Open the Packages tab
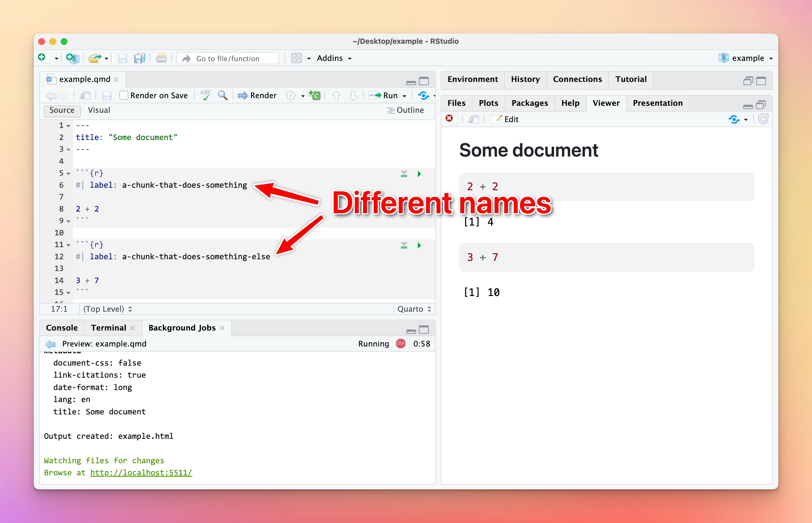 pyautogui.click(x=529, y=103)
